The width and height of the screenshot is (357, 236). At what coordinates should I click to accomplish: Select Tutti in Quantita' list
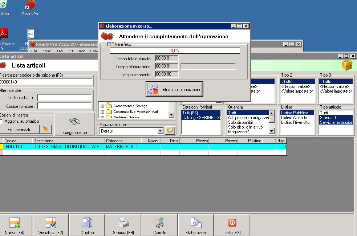point(248,113)
